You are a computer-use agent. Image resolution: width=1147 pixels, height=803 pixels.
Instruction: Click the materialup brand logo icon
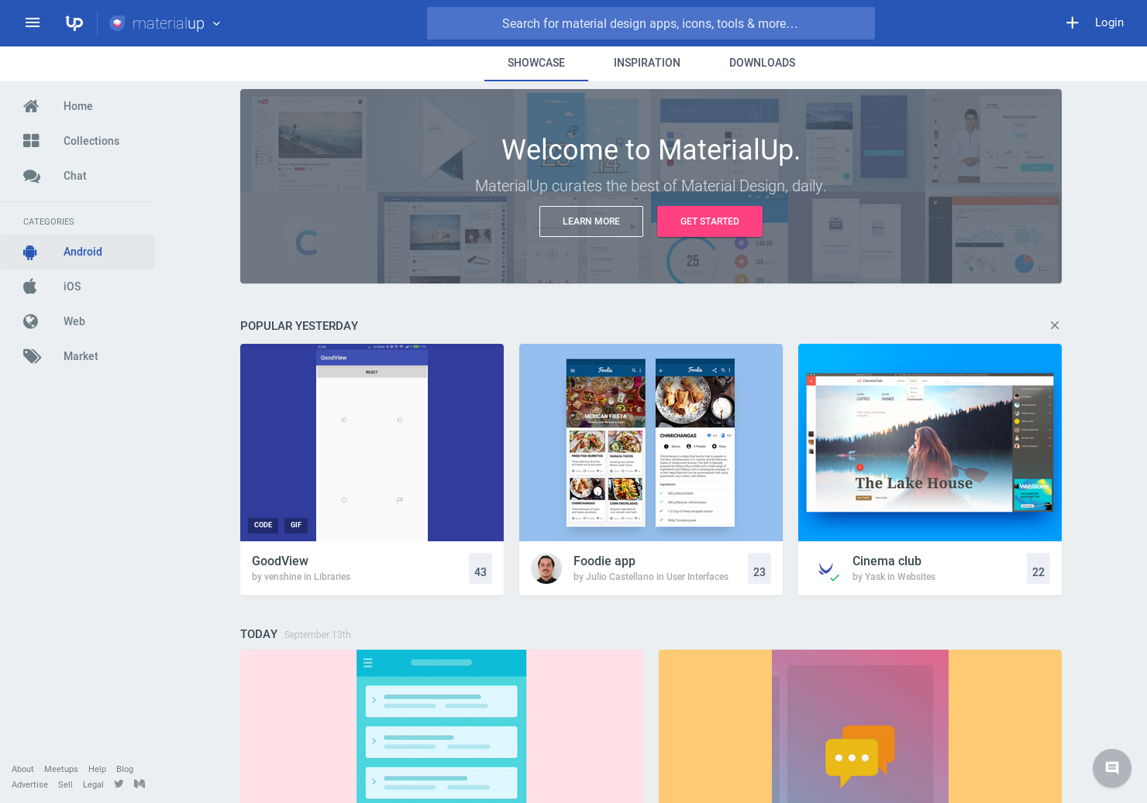click(x=117, y=23)
